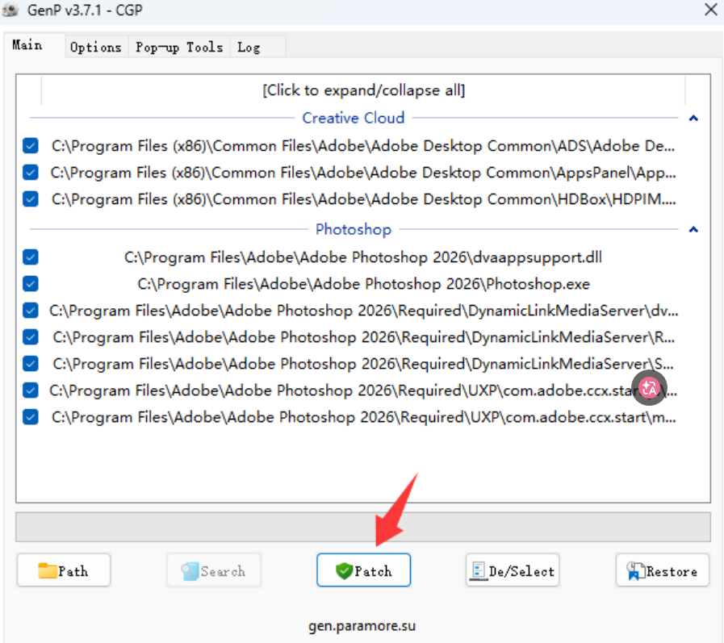Click the Restore button
Viewport: 724px width, 643px height.
(662, 570)
